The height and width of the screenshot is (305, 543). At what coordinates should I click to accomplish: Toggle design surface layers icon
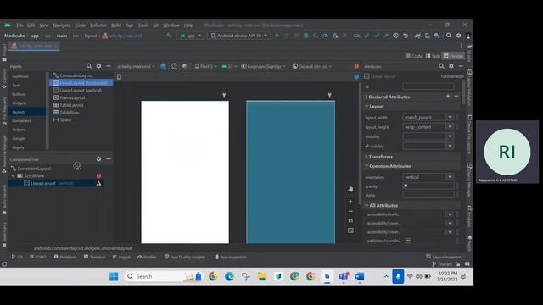(164, 66)
